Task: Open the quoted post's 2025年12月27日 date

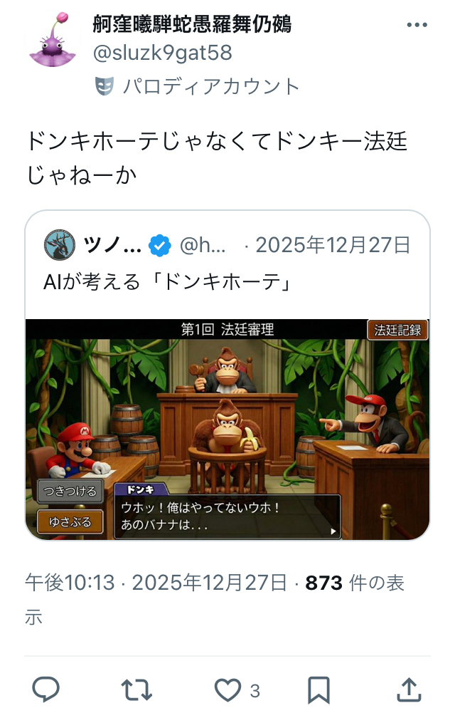Action: click(333, 245)
